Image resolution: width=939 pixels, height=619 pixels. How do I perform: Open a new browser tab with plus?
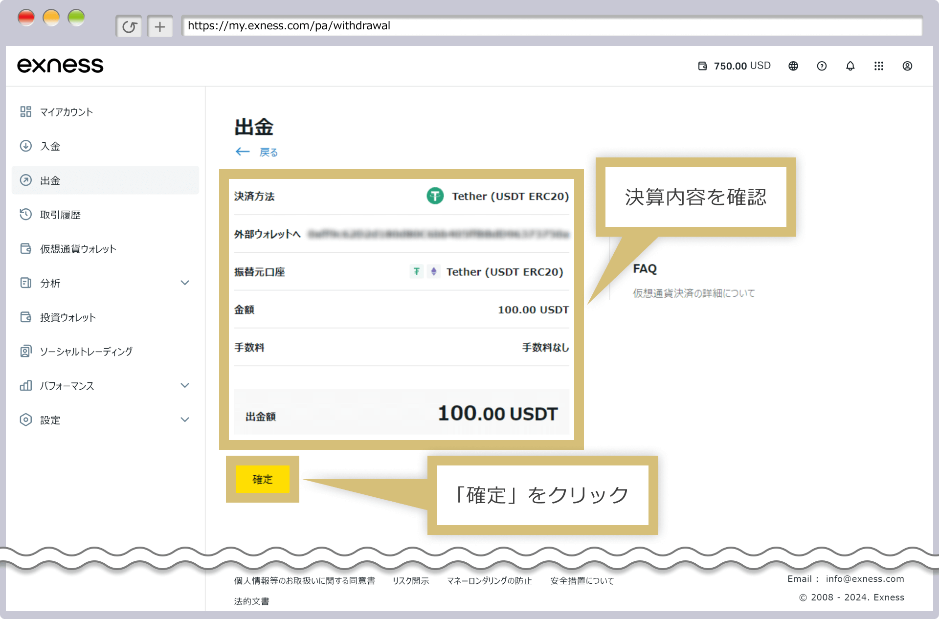tap(160, 26)
